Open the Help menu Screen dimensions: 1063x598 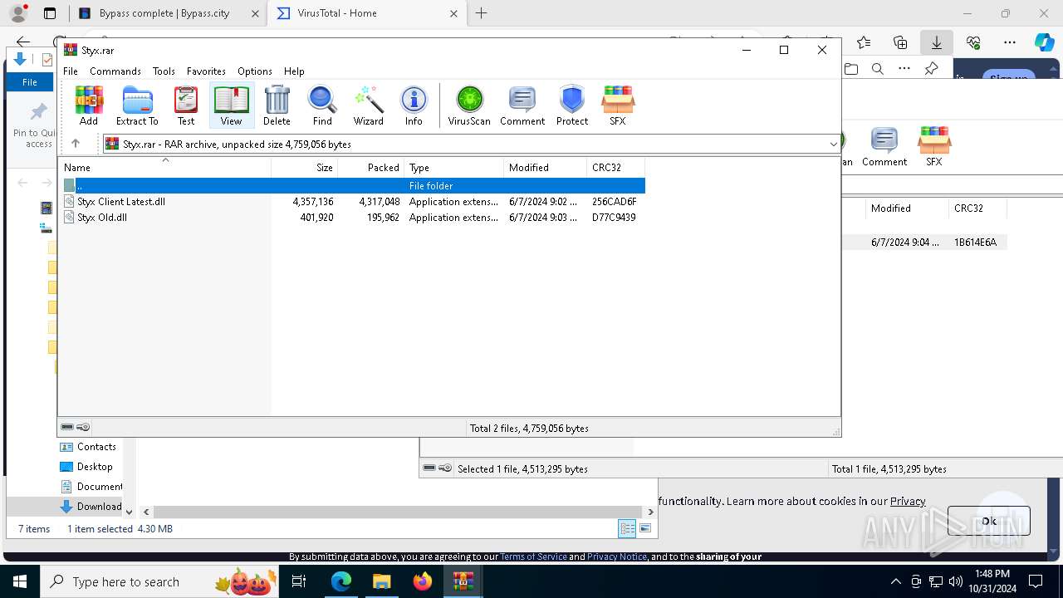click(294, 71)
